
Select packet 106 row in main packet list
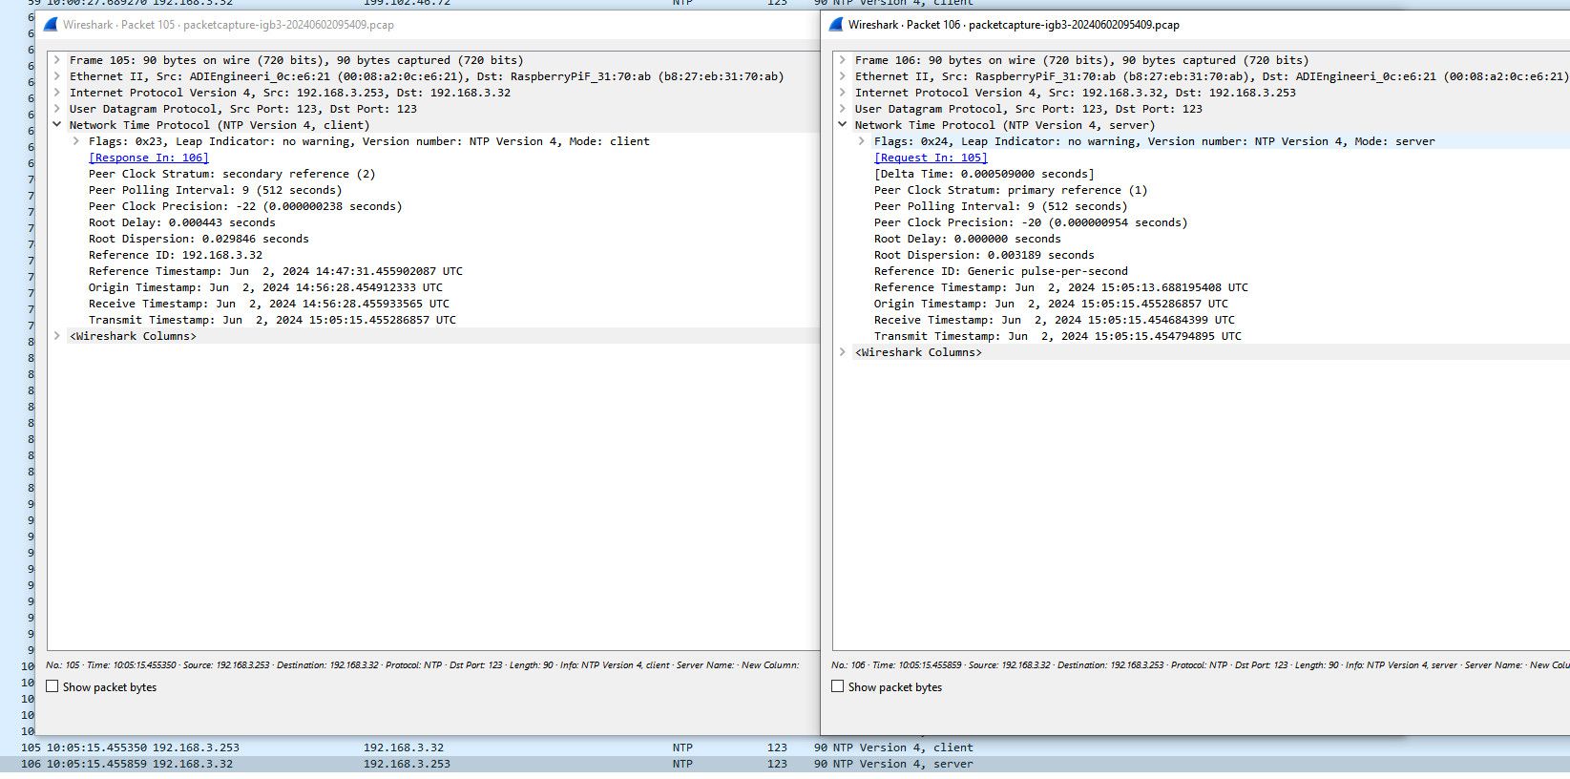click(x=785, y=764)
